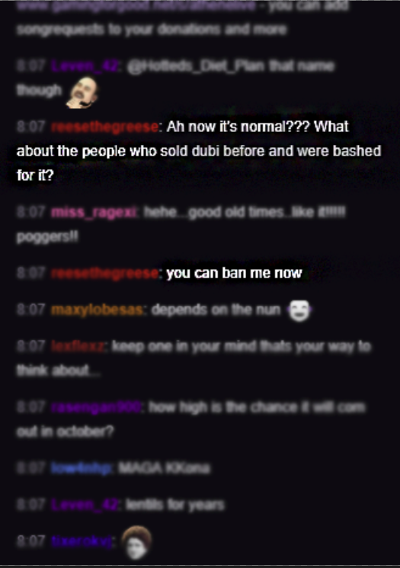
Task: Click reesethegreese's name beside "you can ban me now"
Action: pos(104,274)
